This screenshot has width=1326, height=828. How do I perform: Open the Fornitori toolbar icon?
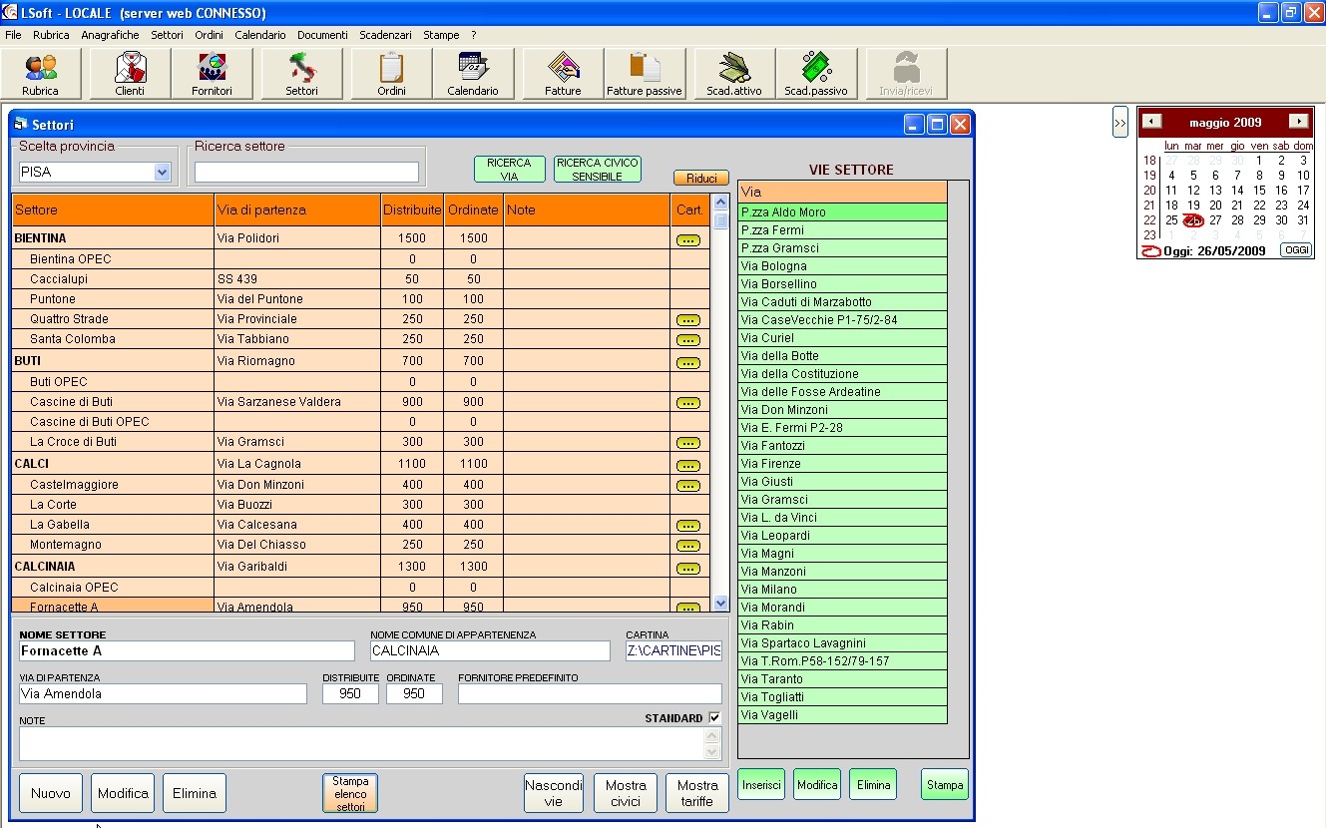(212, 74)
